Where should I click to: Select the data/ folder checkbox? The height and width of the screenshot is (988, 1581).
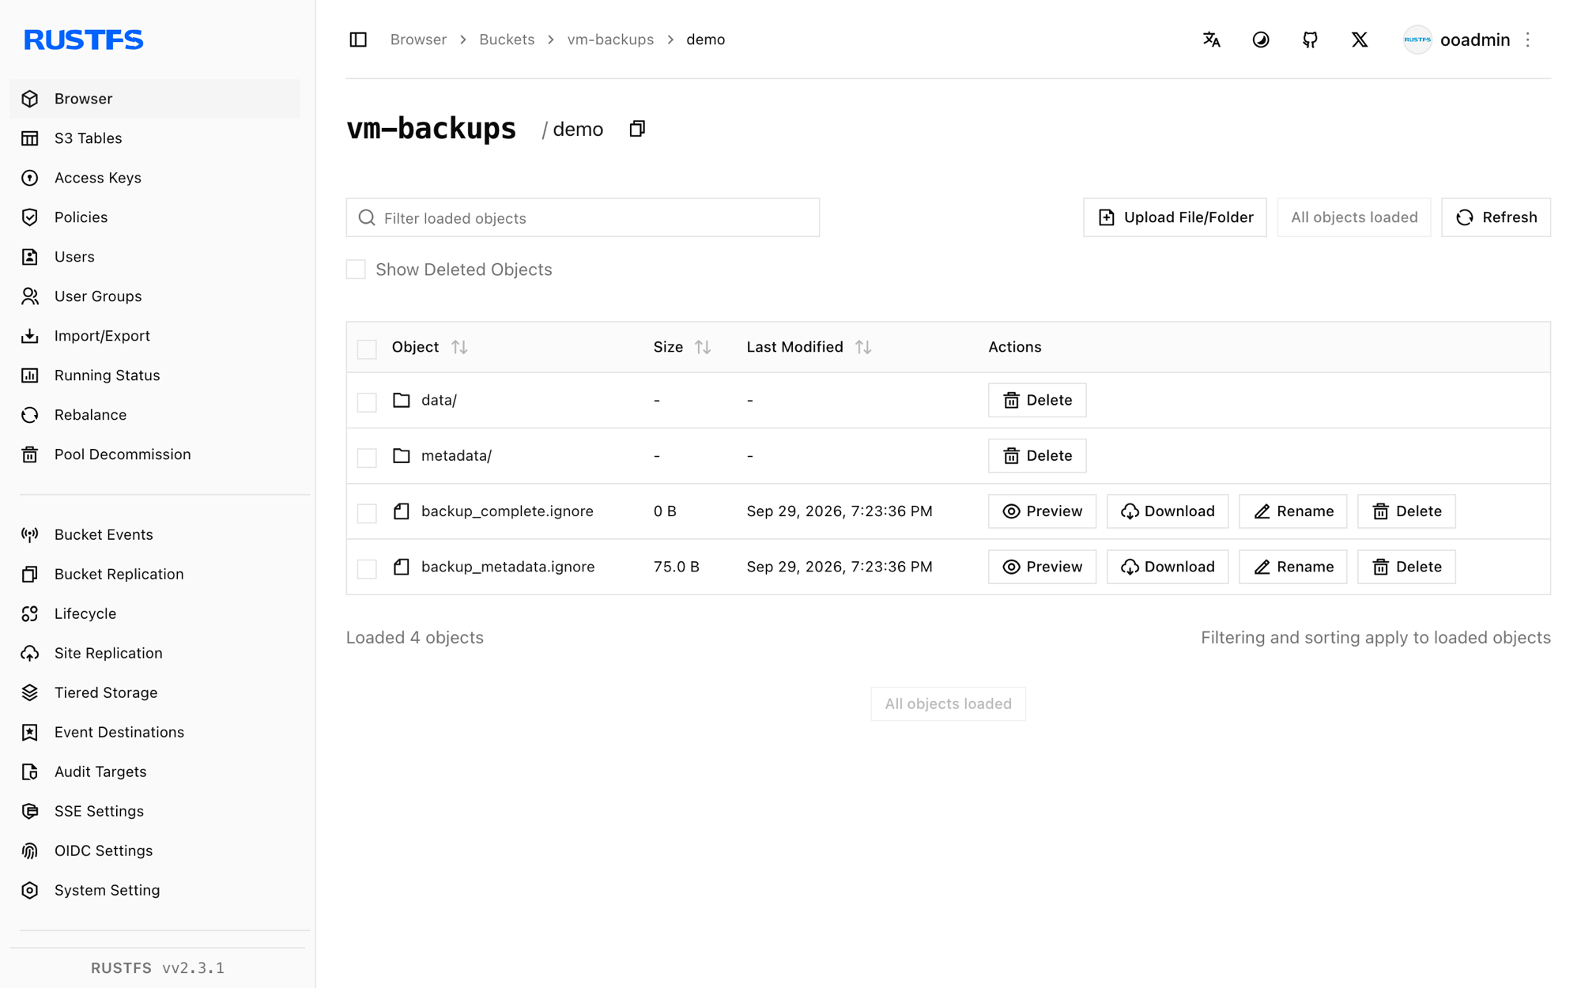[x=367, y=402]
